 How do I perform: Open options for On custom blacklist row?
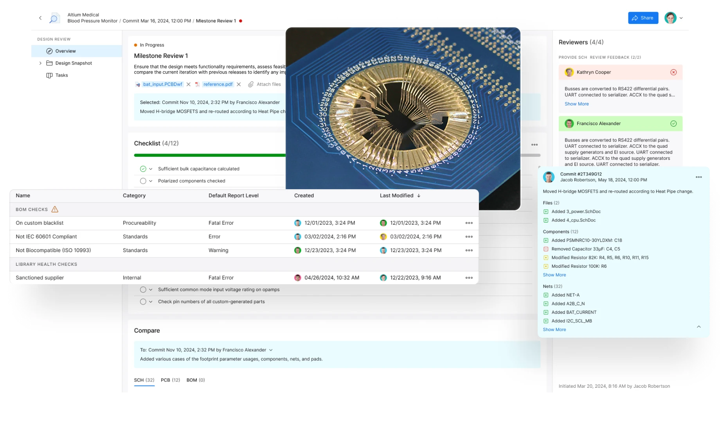coord(469,223)
